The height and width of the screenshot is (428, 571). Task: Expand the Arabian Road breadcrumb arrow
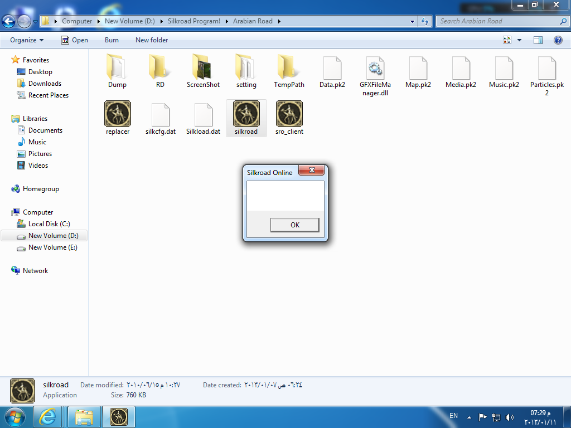(279, 22)
